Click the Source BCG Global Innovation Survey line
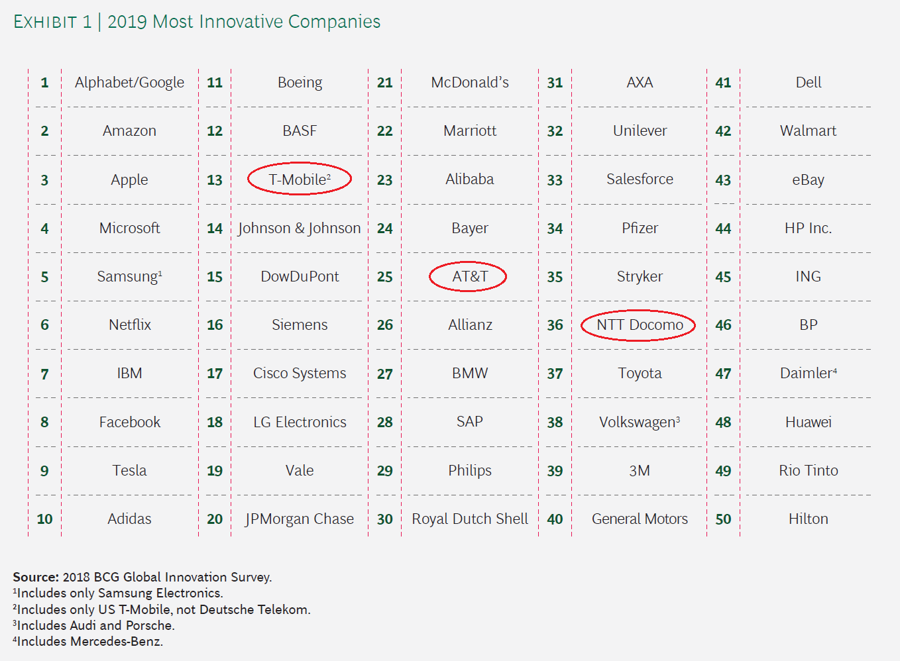Image resolution: width=900 pixels, height=661 pixels. click(x=142, y=577)
